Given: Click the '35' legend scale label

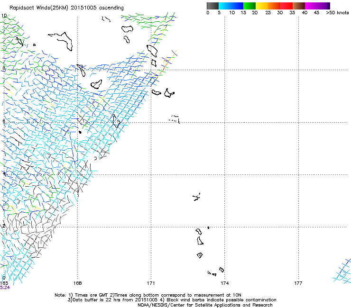Looking at the screenshot, I should (x=292, y=13).
